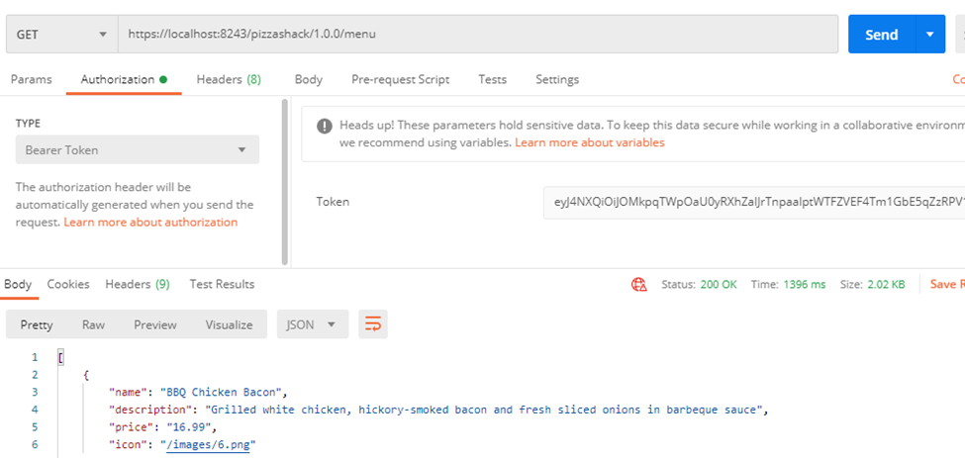Click the wrap lines icon next to JSON
This screenshot has height=458, width=965.
point(373,324)
